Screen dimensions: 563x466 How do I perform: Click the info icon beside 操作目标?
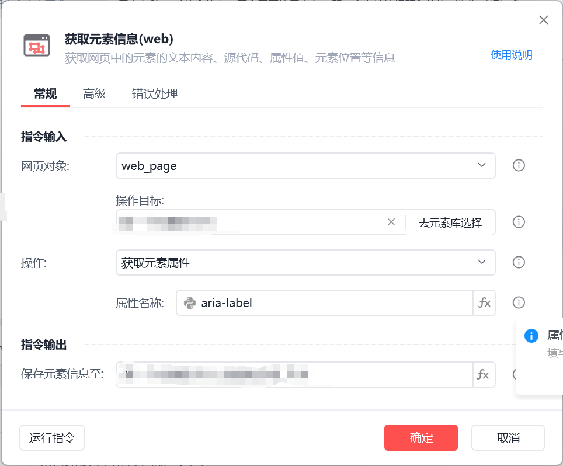519,222
